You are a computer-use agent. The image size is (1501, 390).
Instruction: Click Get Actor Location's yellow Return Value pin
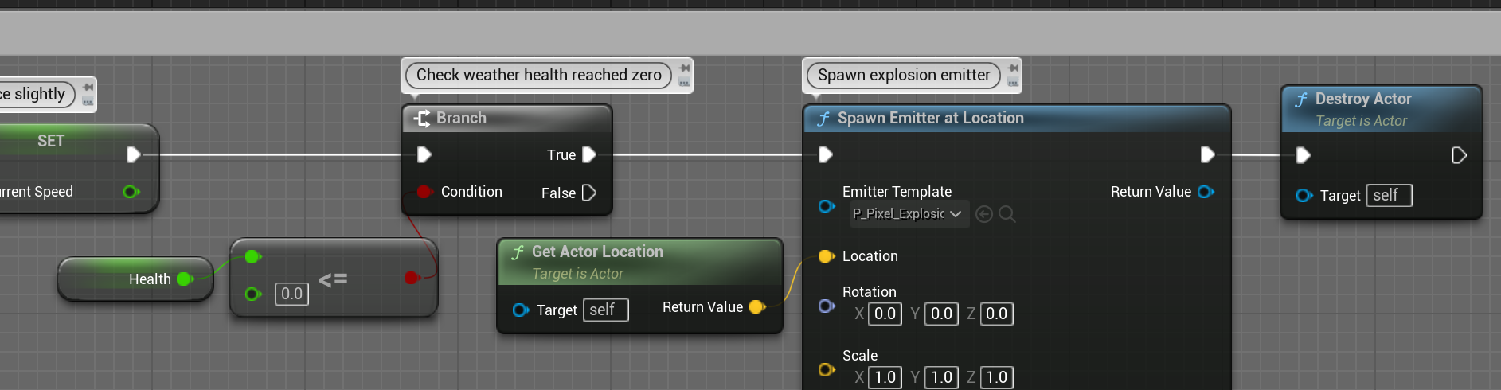(757, 306)
